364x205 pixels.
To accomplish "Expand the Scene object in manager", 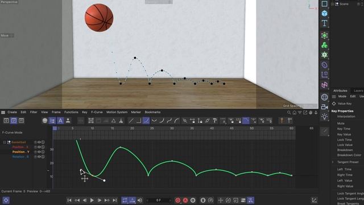I will click(332, 4).
